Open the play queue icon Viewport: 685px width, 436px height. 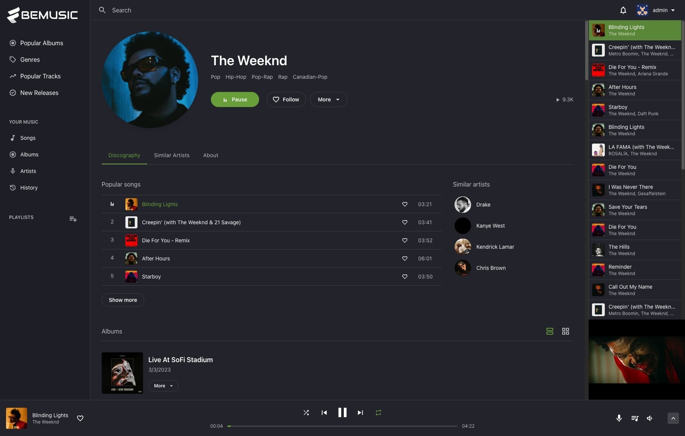pyautogui.click(x=635, y=418)
